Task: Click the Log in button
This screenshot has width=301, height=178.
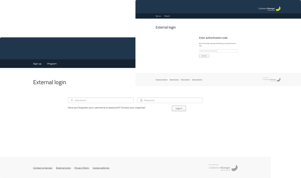Action: (179, 108)
